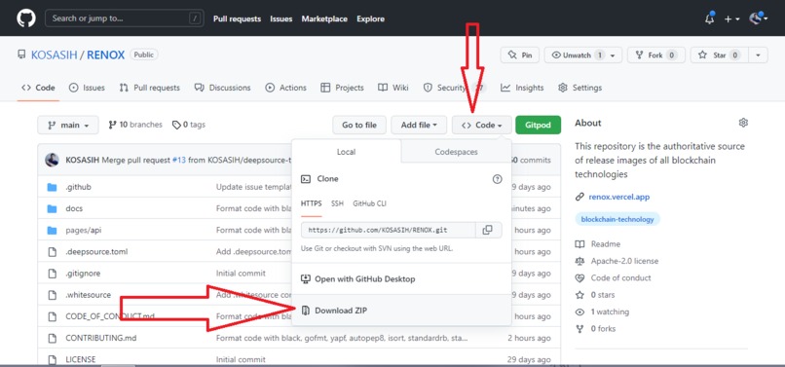Screen dimensions: 785x367
Task: Click the .deepsource.toml file icon
Action: [52, 252]
